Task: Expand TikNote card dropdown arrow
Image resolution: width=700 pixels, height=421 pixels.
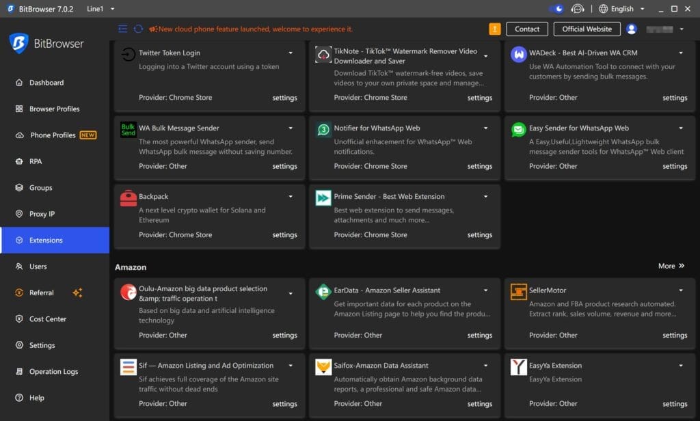Action: 486,56
